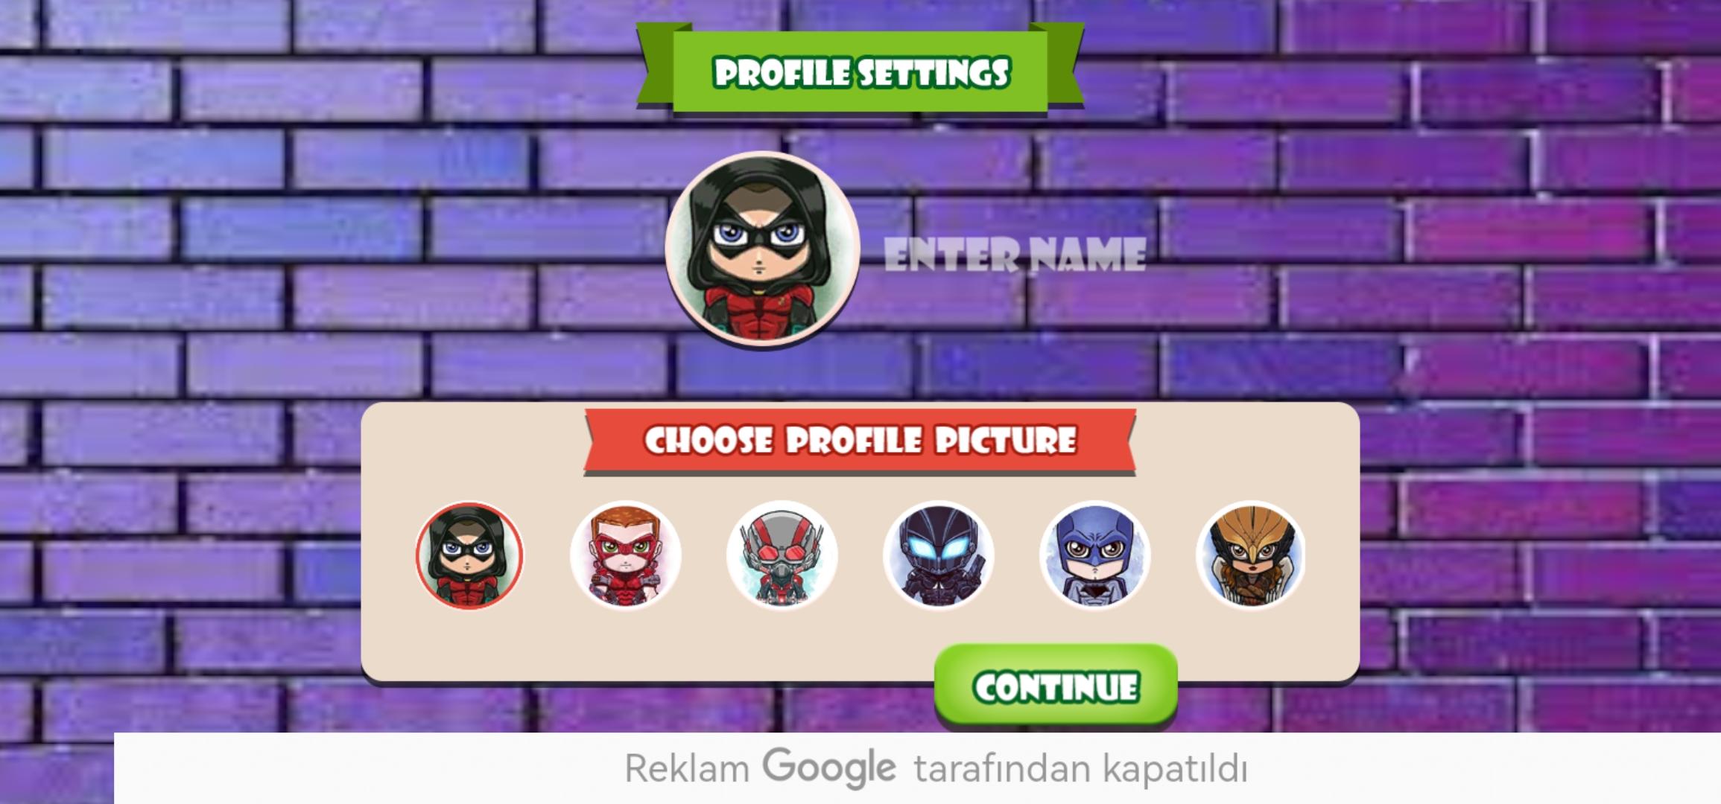Screen dimensions: 1721x804
Task: Click the Google logo in ad bar
Action: click(829, 768)
